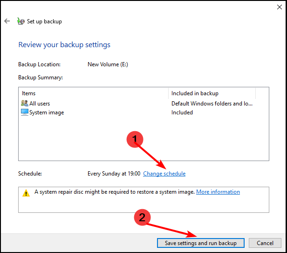Viewport: 287px width, 253px height.
Task: Click Save settings and run backup
Action: pos(201,243)
